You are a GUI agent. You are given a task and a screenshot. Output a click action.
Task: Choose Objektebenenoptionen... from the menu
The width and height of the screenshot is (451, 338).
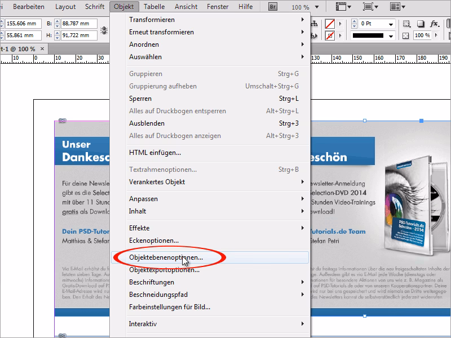click(x=166, y=257)
